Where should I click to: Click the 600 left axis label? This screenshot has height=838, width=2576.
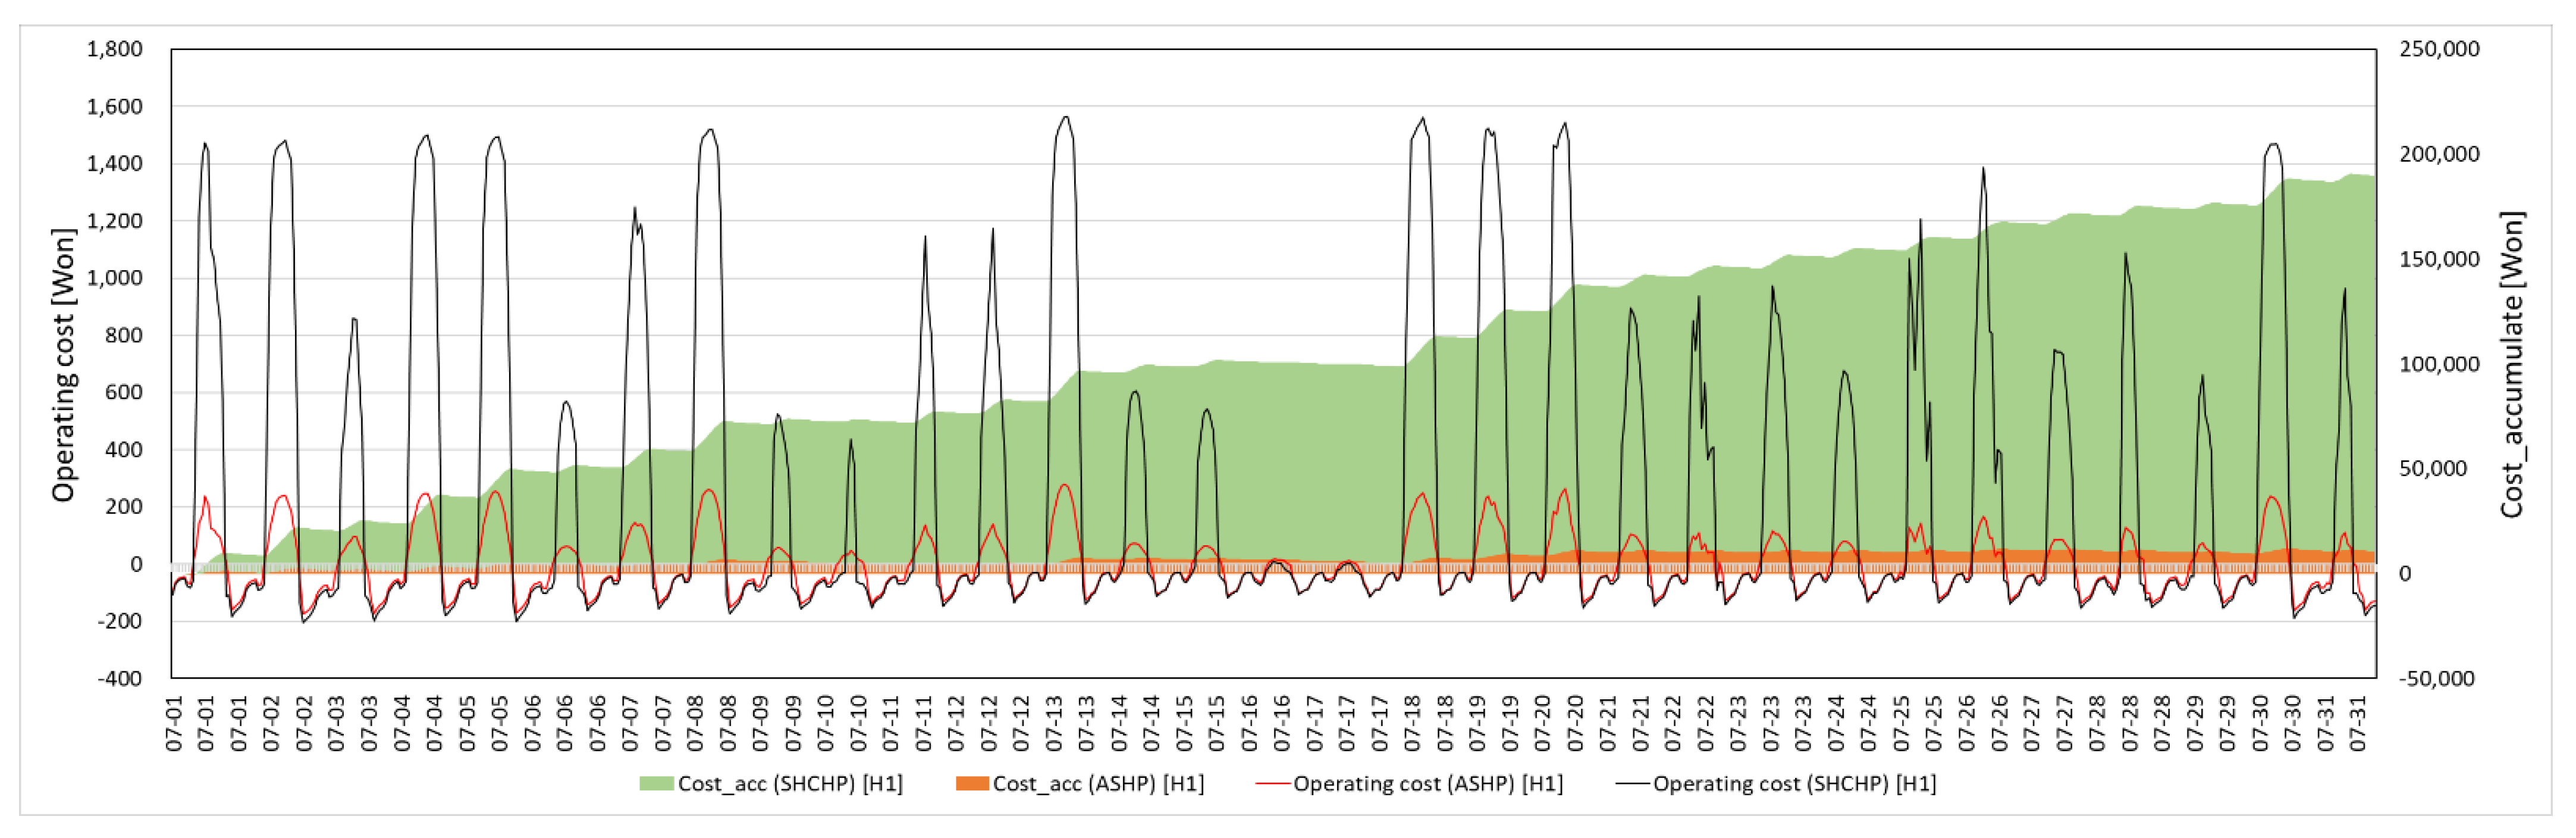[123, 392]
